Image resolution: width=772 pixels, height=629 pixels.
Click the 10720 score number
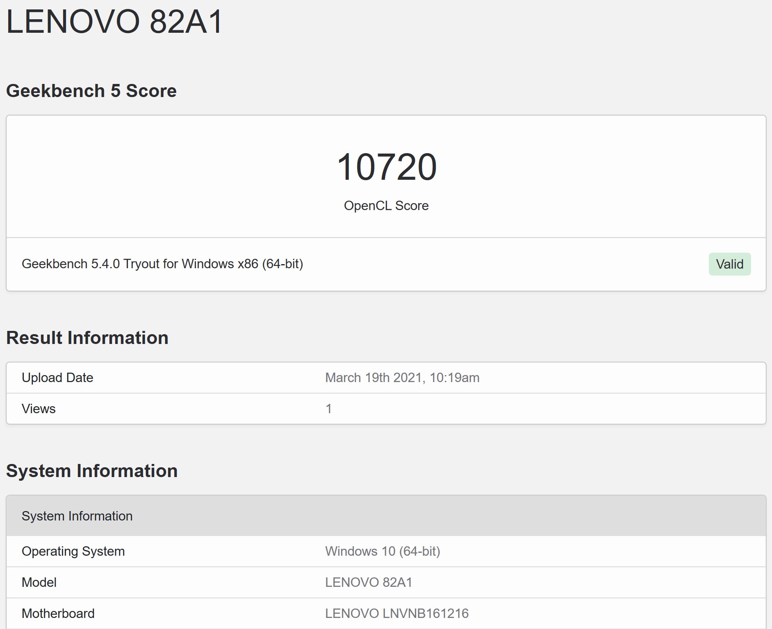click(x=386, y=167)
